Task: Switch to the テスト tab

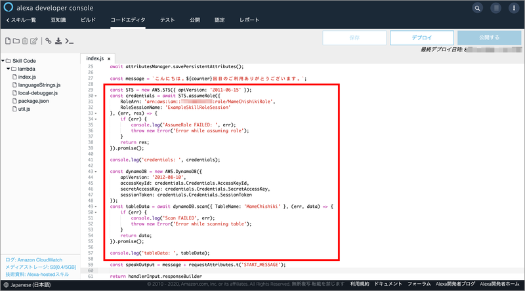Action: point(167,20)
